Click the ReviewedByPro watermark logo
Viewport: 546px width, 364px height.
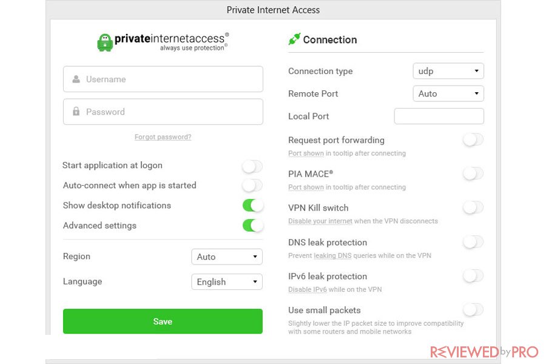click(x=484, y=352)
